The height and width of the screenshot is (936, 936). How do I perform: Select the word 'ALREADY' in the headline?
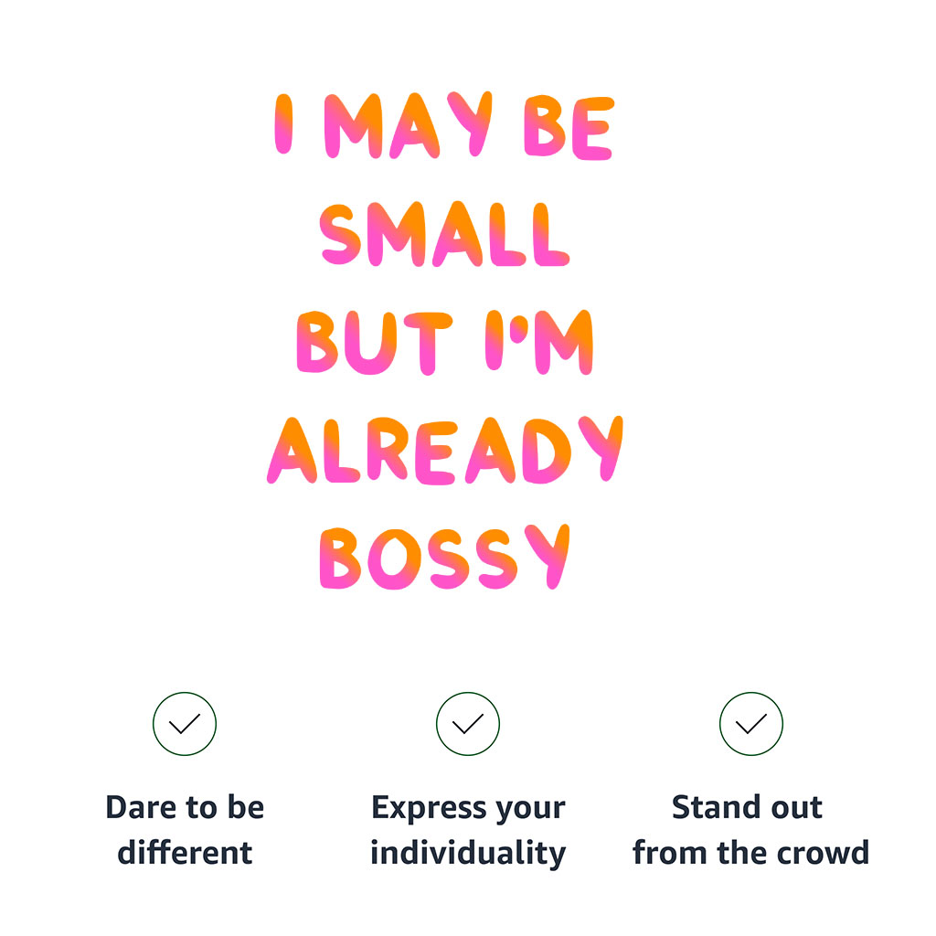point(445,451)
